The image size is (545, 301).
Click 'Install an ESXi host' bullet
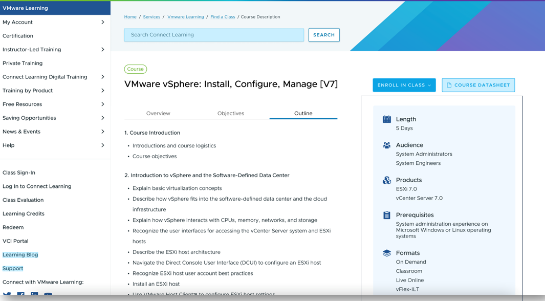[156, 284]
